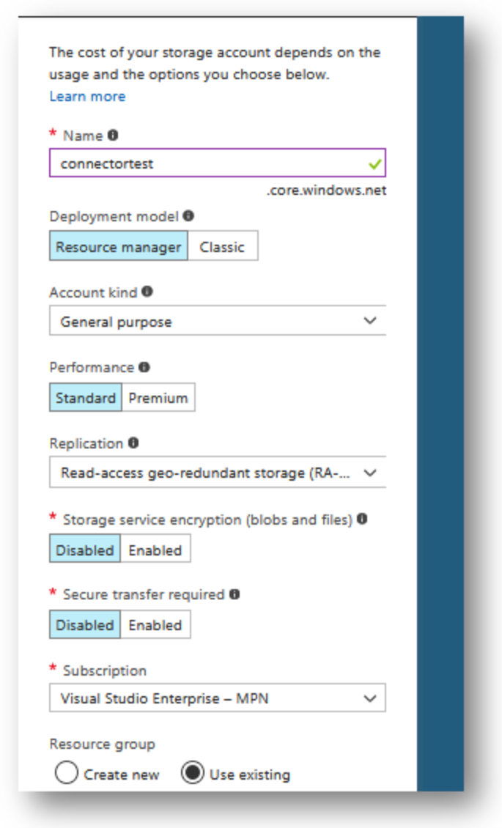Choose Premium performance tier
The height and width of the screenshot is (828, 502).
pyautogui.click(x=158, y=398)
